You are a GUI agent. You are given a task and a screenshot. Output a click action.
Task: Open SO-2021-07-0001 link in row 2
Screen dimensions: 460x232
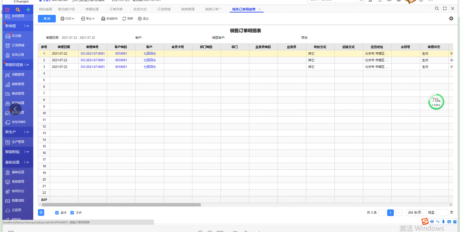93,60
